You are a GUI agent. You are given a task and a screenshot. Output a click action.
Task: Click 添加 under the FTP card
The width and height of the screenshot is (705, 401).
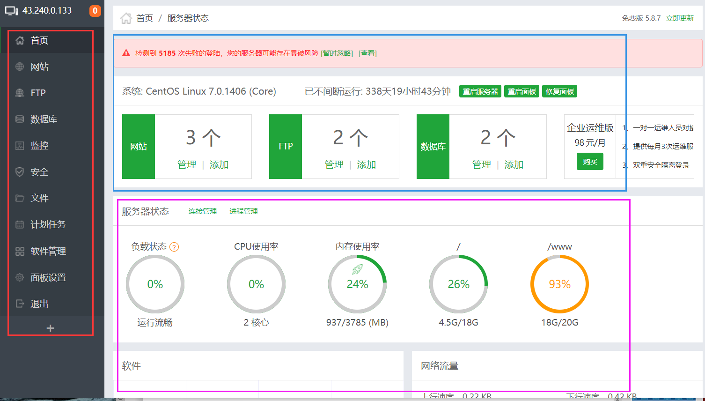pos(367,164)
